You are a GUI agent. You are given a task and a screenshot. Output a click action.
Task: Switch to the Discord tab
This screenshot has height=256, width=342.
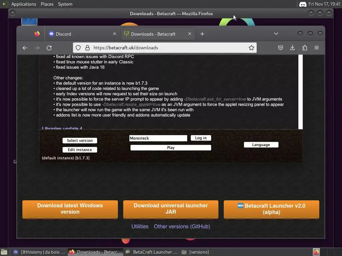82,34
